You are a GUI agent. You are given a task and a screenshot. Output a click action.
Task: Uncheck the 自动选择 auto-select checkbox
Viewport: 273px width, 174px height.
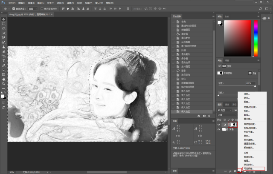(x=14, y=9)
